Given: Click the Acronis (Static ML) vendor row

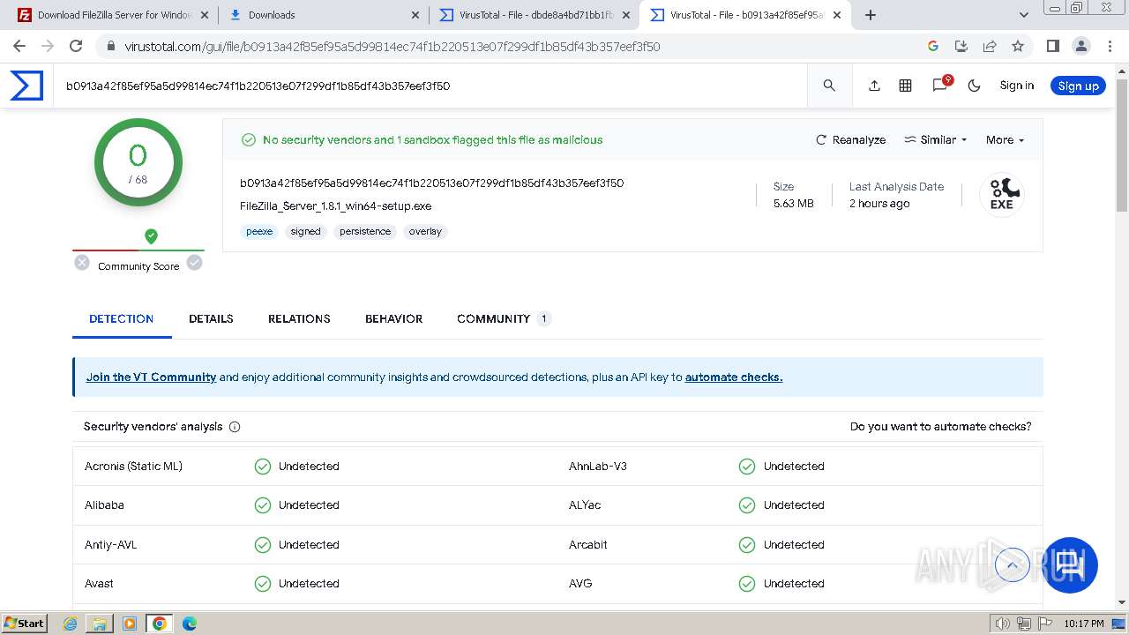Looking at the screenshot, I should 315,466.
